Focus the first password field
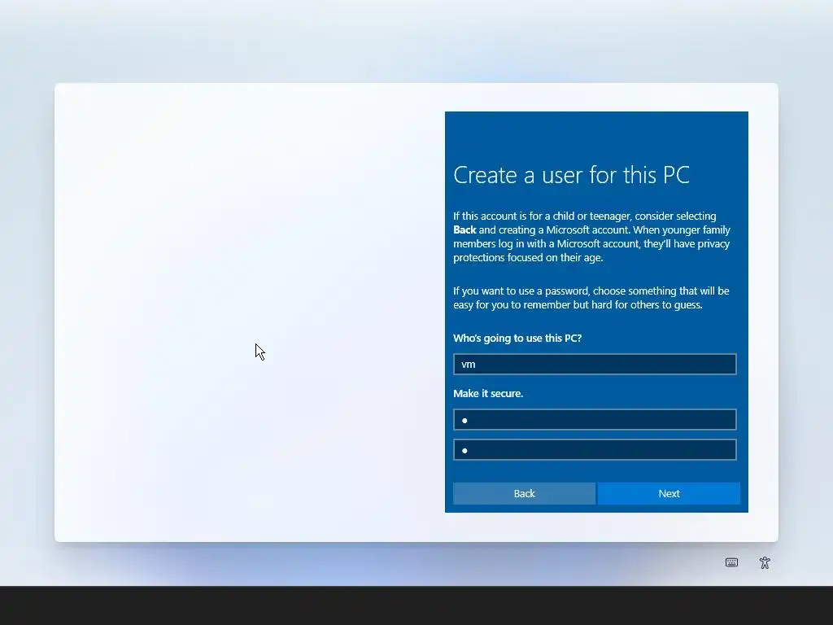Screen dimensions: 833x625 pos(595,420)
